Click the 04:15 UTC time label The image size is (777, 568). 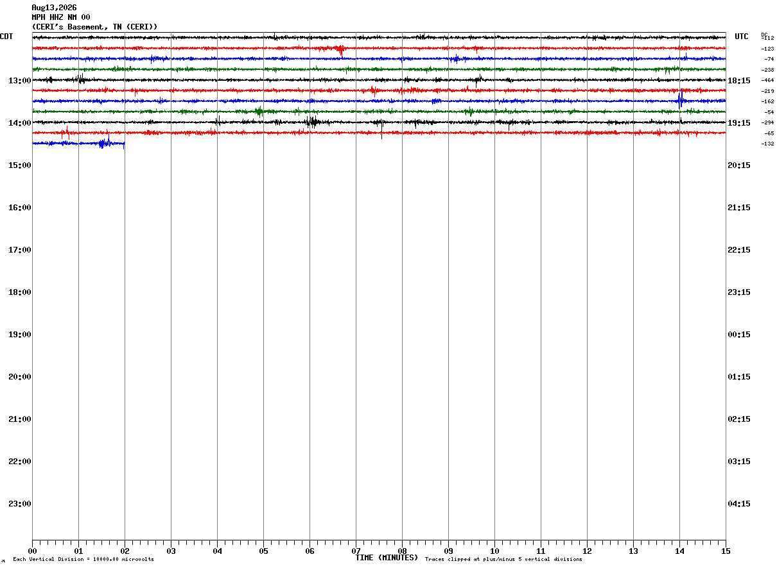coord(739,504)
